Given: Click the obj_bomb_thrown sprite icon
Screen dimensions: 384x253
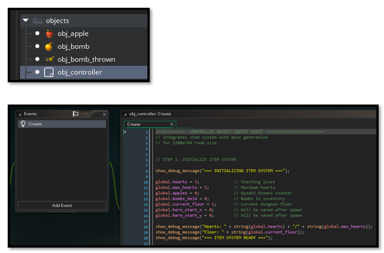Looking at the screenshot, I should 49,59.
